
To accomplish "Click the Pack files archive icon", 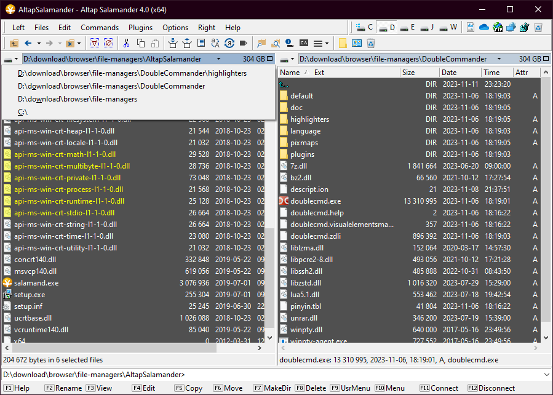I will tap(172, 43).
